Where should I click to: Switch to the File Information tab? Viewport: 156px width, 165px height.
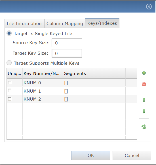point(24,23)
